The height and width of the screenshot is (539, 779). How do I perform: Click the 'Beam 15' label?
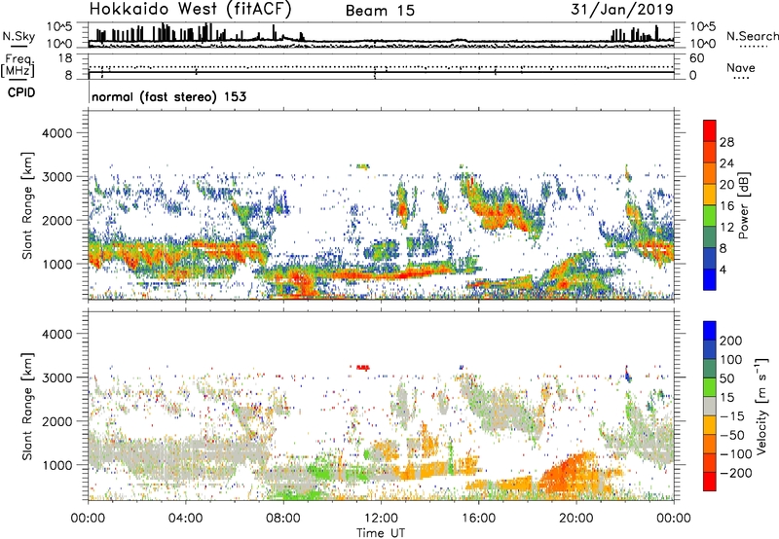(x=380, y=11)
